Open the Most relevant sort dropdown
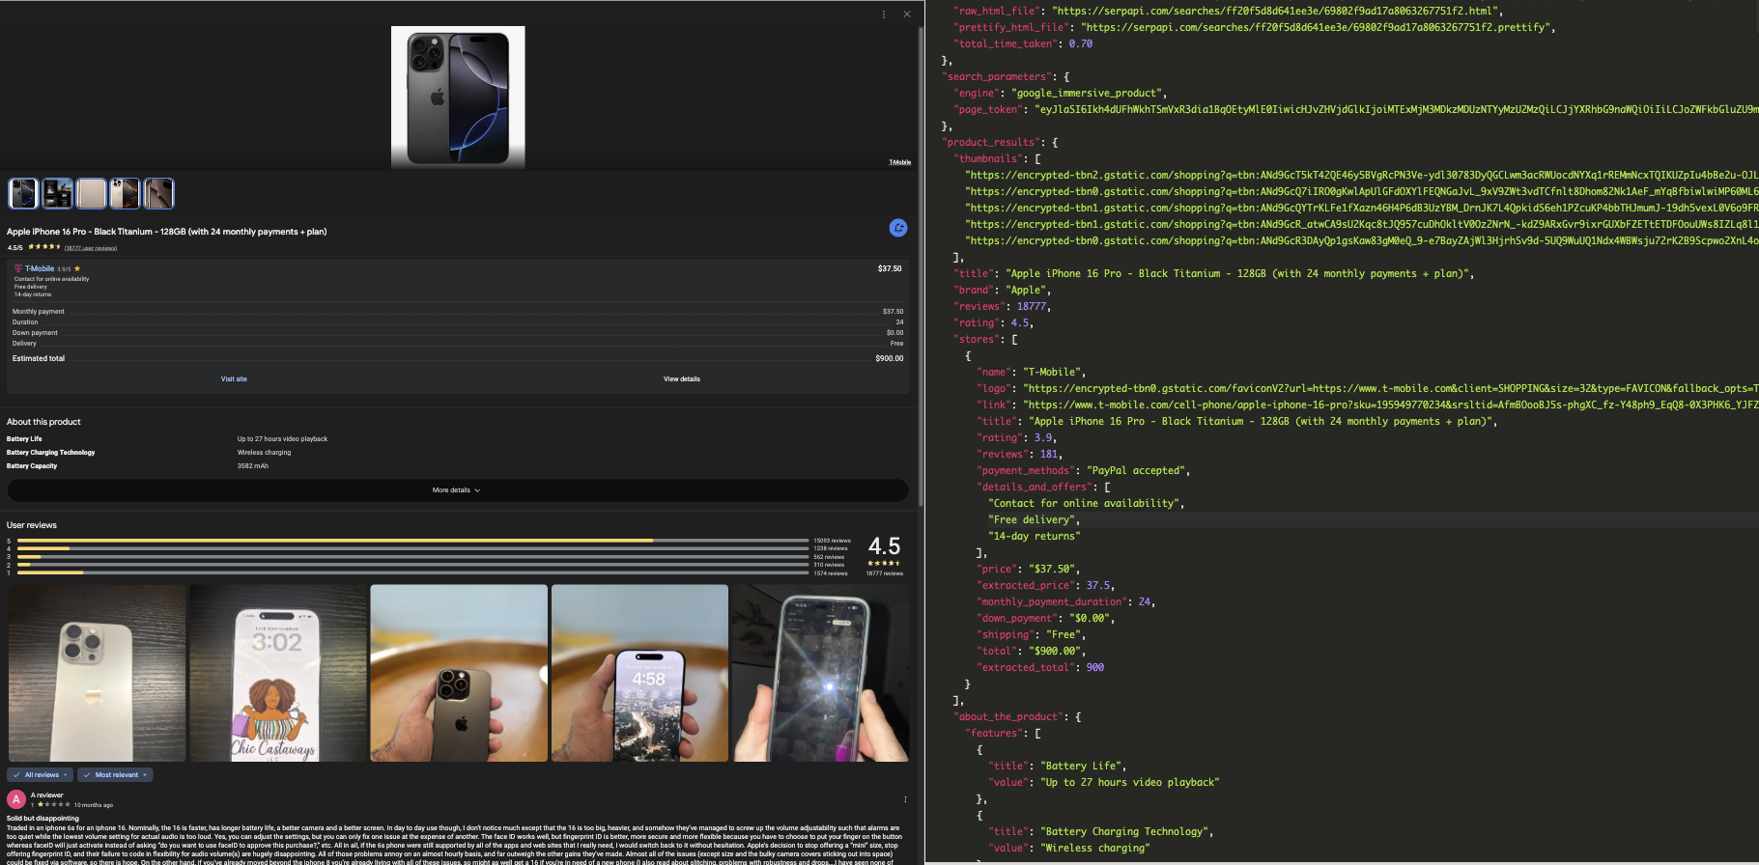Screen dimensions: 1759x865 (x=116, y=774)
